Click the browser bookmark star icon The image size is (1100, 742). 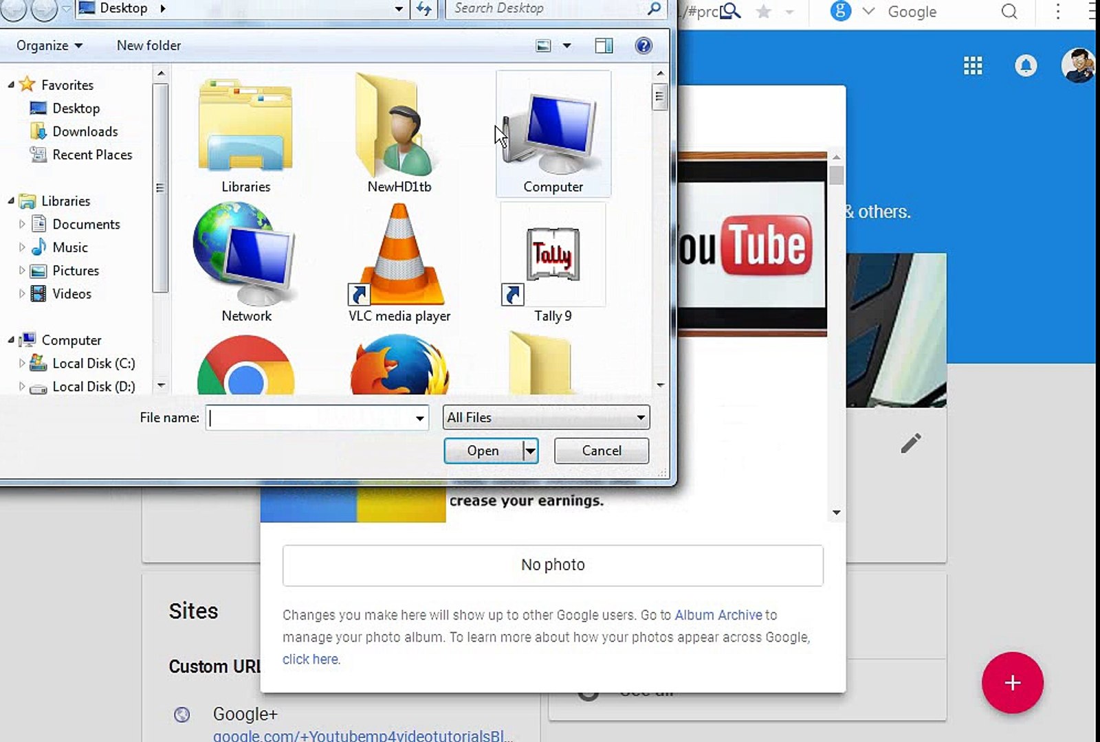click(x=763, y=11)
